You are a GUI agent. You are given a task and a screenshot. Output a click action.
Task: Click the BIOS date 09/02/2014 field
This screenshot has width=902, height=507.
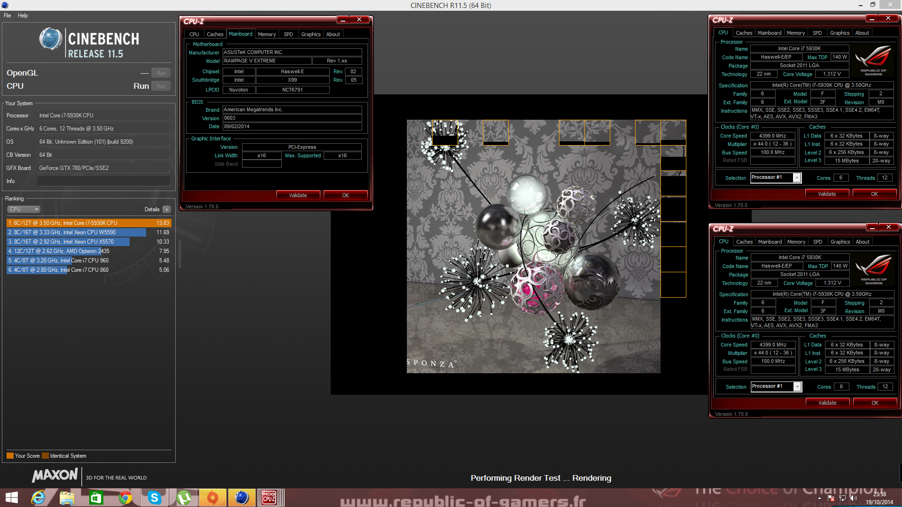[292, 127]
